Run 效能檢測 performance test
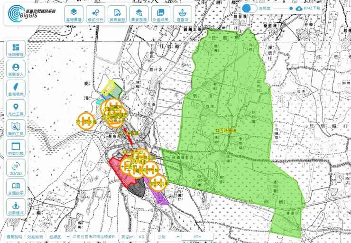The height and width of the screenshot is (243, 351). click(35, 237)
